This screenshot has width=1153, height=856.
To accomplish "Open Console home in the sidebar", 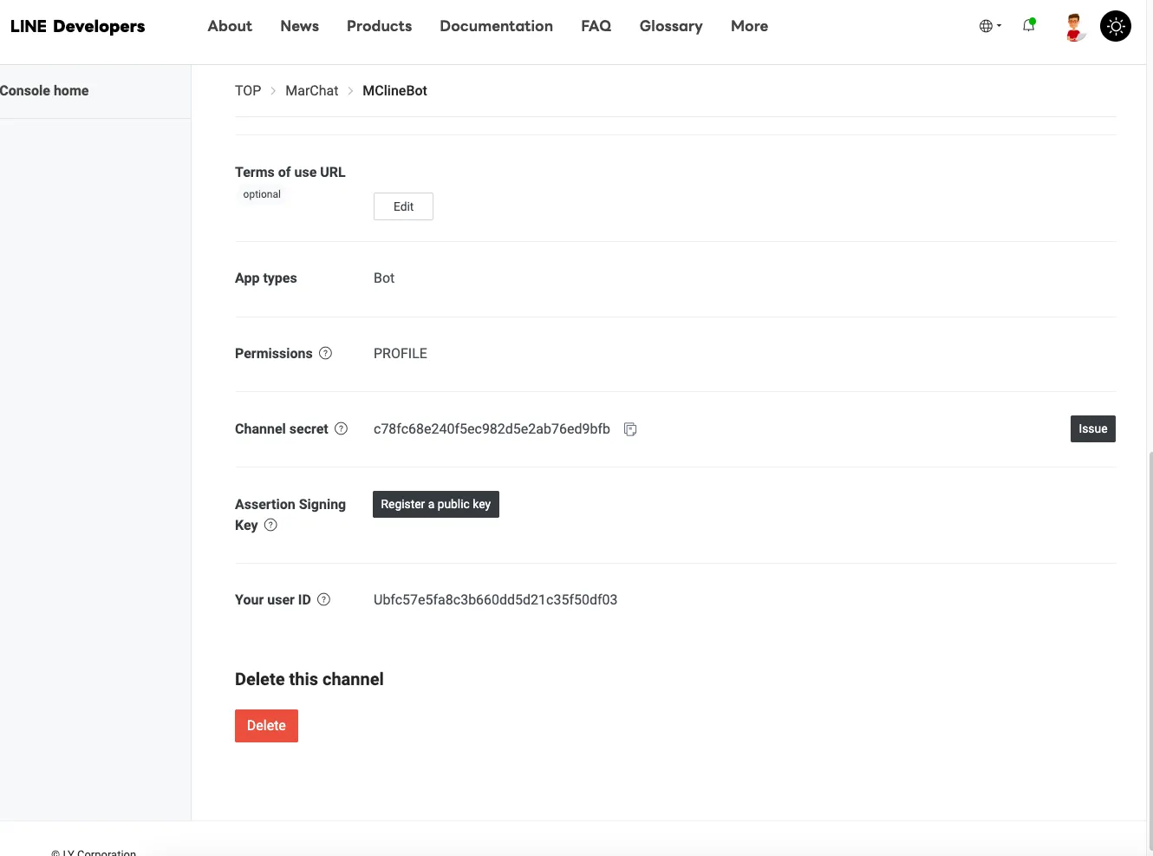I will 44,90.
